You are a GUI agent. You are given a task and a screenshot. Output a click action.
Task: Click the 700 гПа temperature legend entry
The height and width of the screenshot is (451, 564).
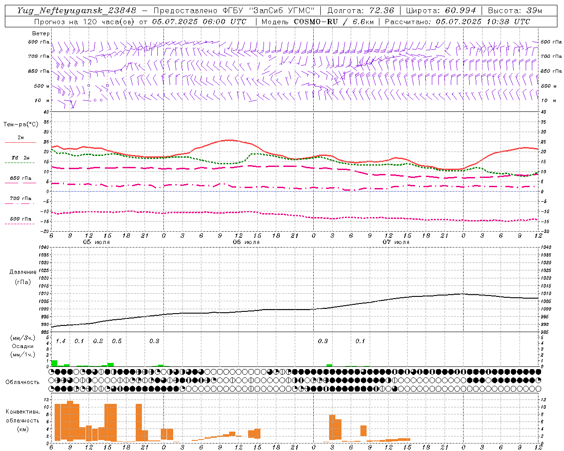coord(21,199)
